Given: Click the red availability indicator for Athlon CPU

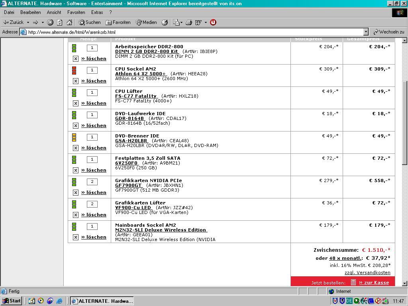Looking at the screenshot, I should [x=74, y=71].
